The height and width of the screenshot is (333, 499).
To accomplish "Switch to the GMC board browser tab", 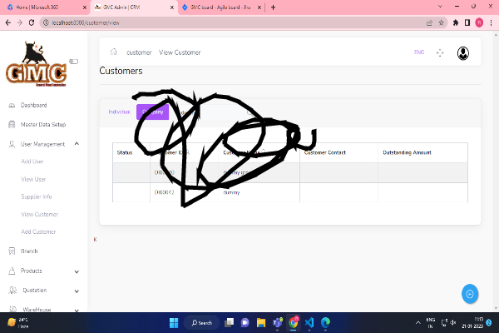I will (216, 7).
